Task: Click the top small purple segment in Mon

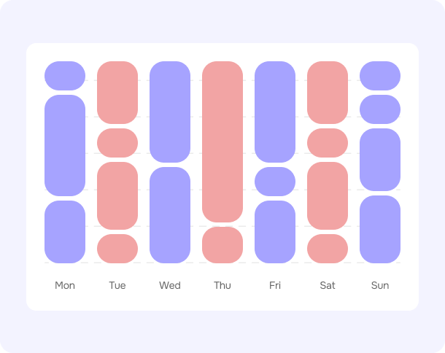Action: pos(65,76)
